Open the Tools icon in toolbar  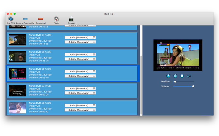click(x=57, y=19)
